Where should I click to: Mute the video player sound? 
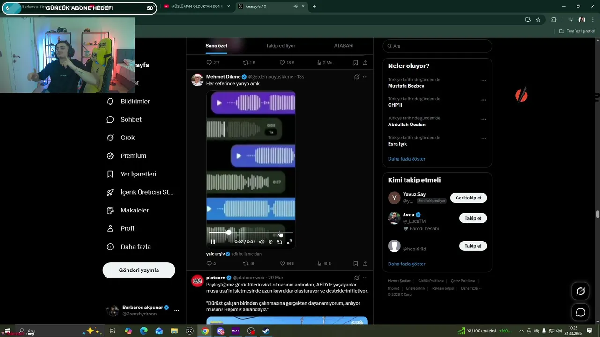tap(262, 242)
